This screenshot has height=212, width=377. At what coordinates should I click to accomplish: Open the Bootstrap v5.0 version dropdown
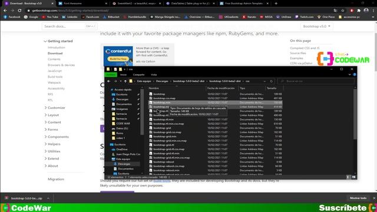(x=317, y=26)
